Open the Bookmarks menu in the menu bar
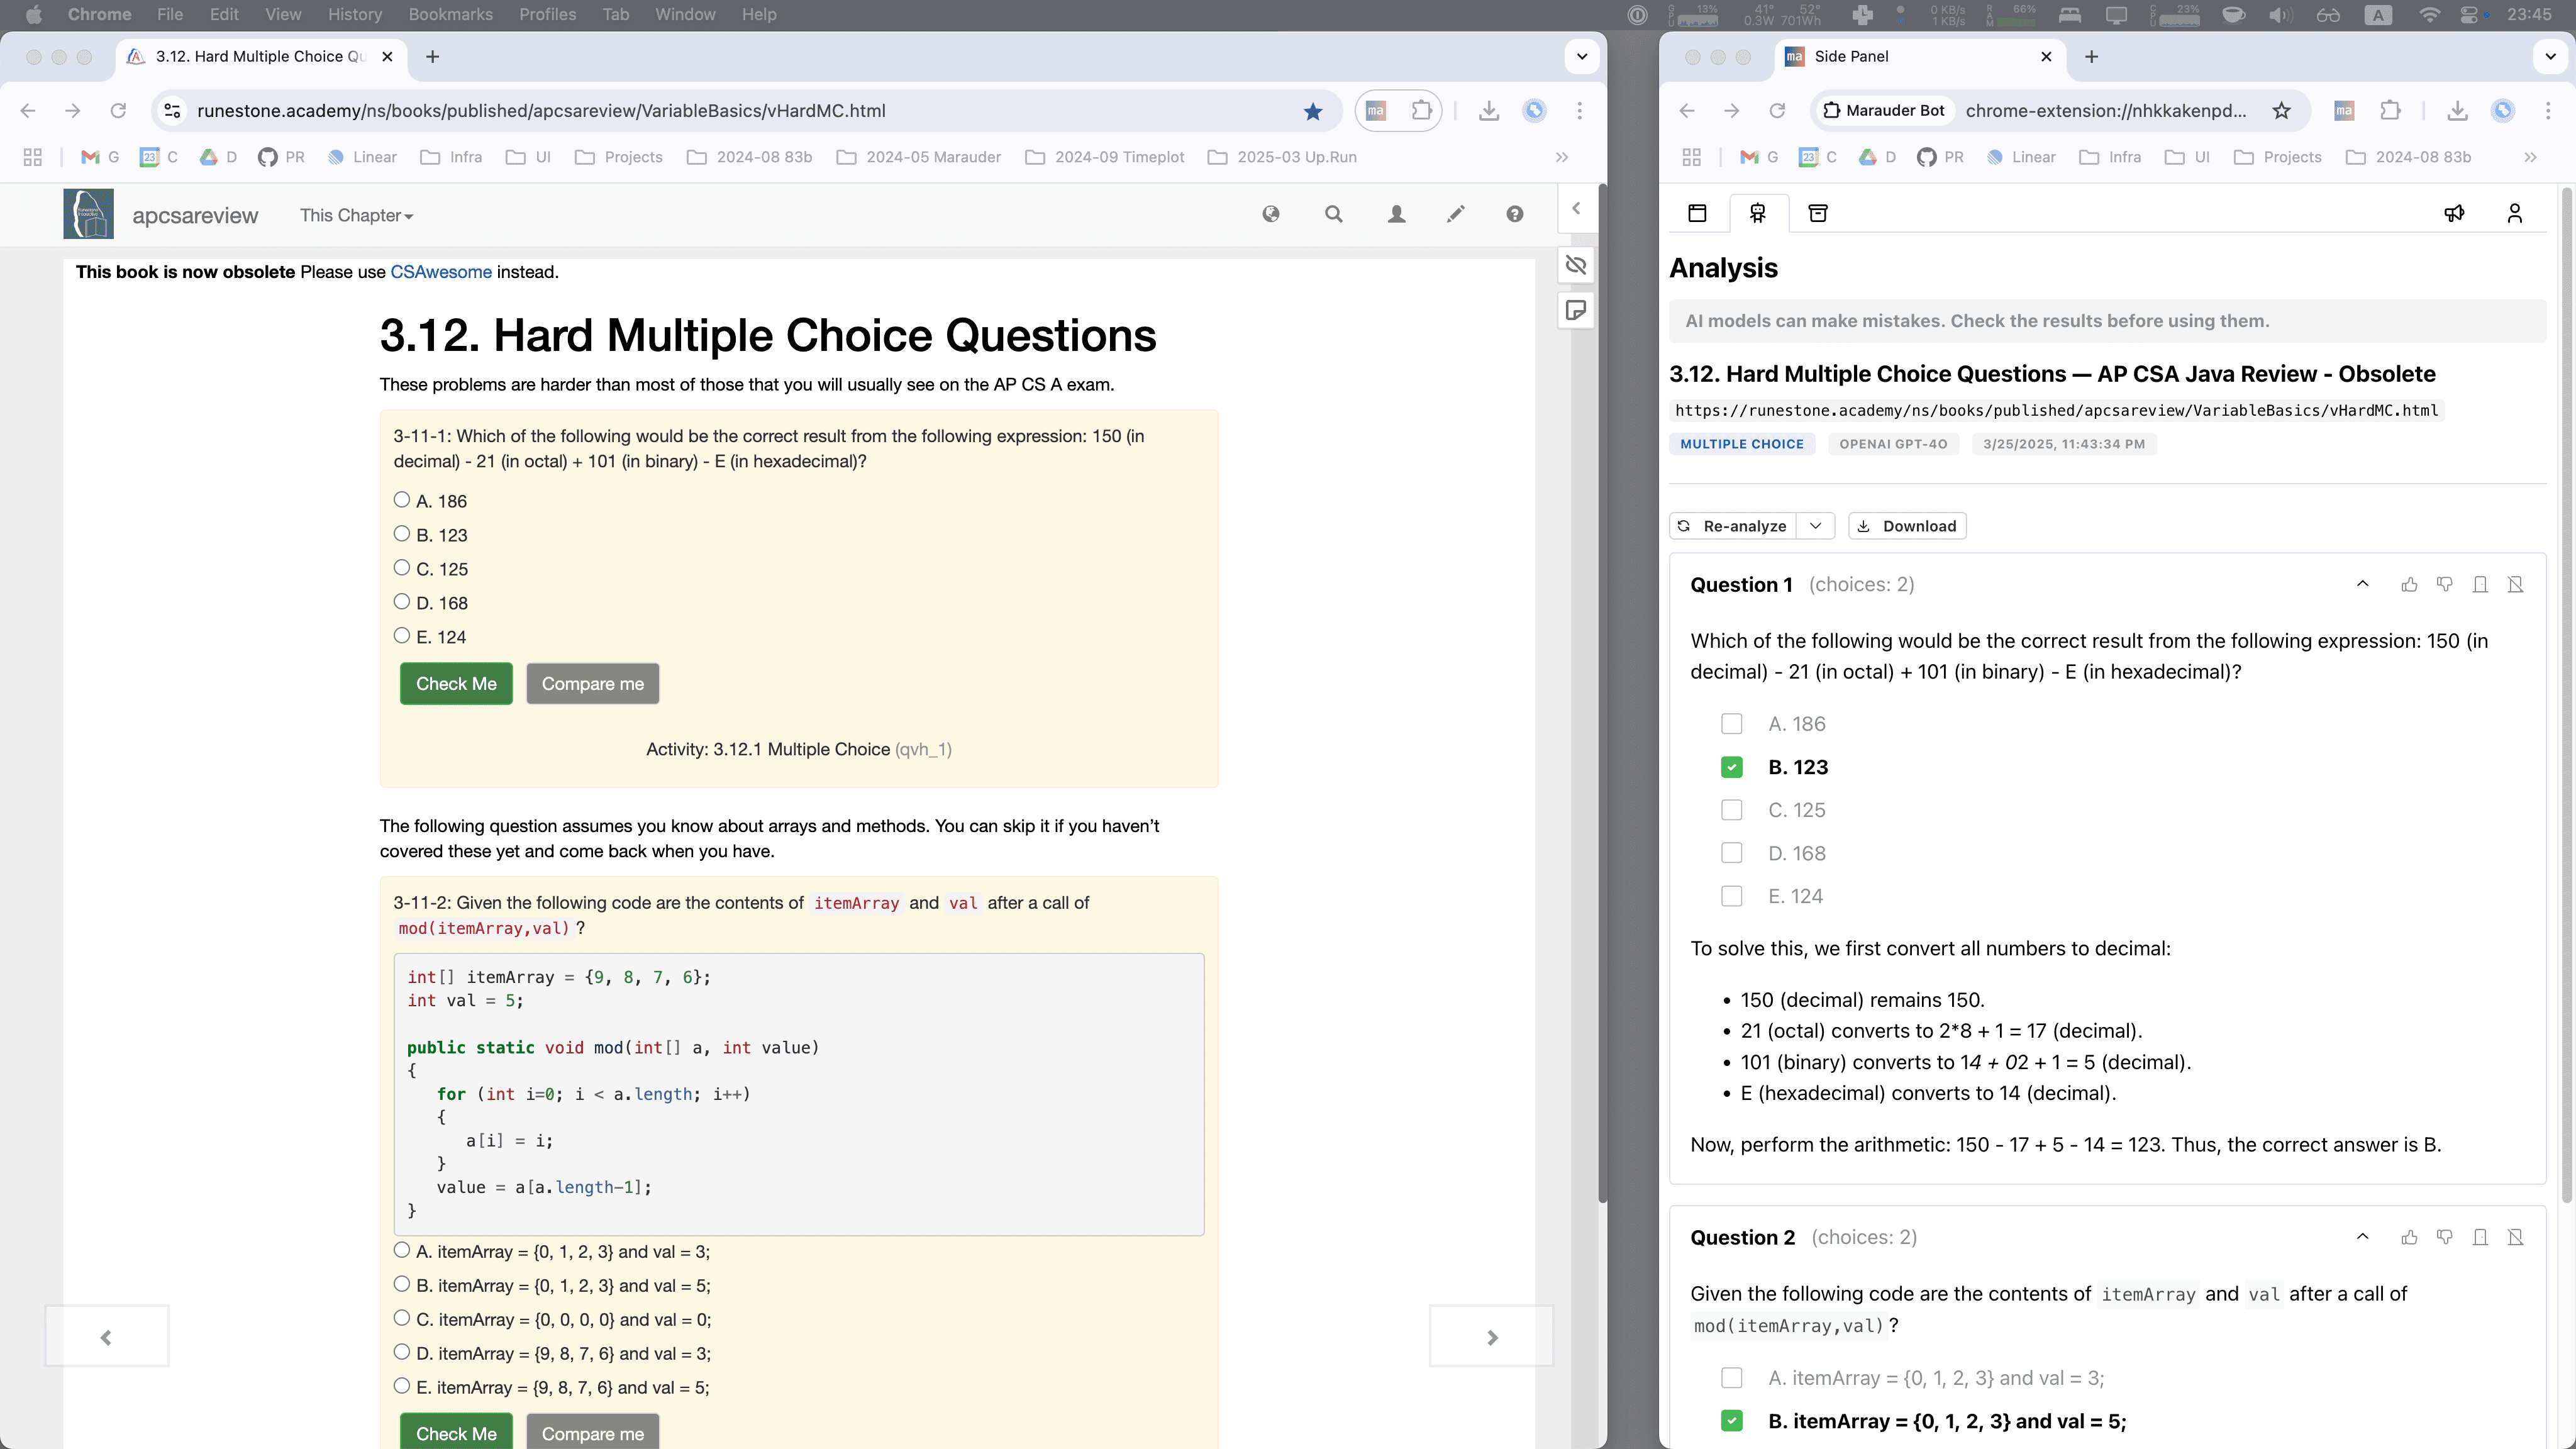Viewport: 2576px width, 1449px height. [449, 14]
